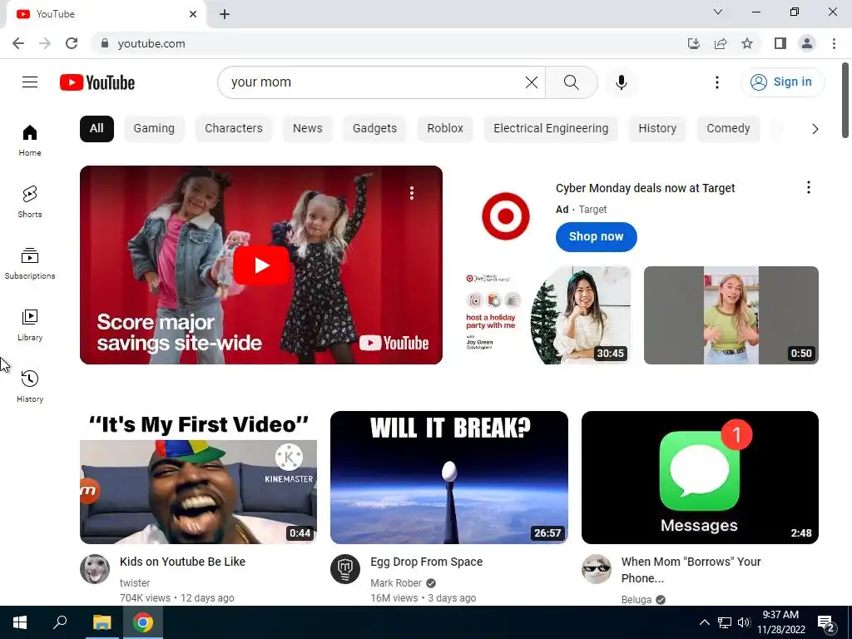Open three-dot menu beside Cyber Monday deals ad
Image resolution: width=852 pixels, height=639 pixels.
809,187
